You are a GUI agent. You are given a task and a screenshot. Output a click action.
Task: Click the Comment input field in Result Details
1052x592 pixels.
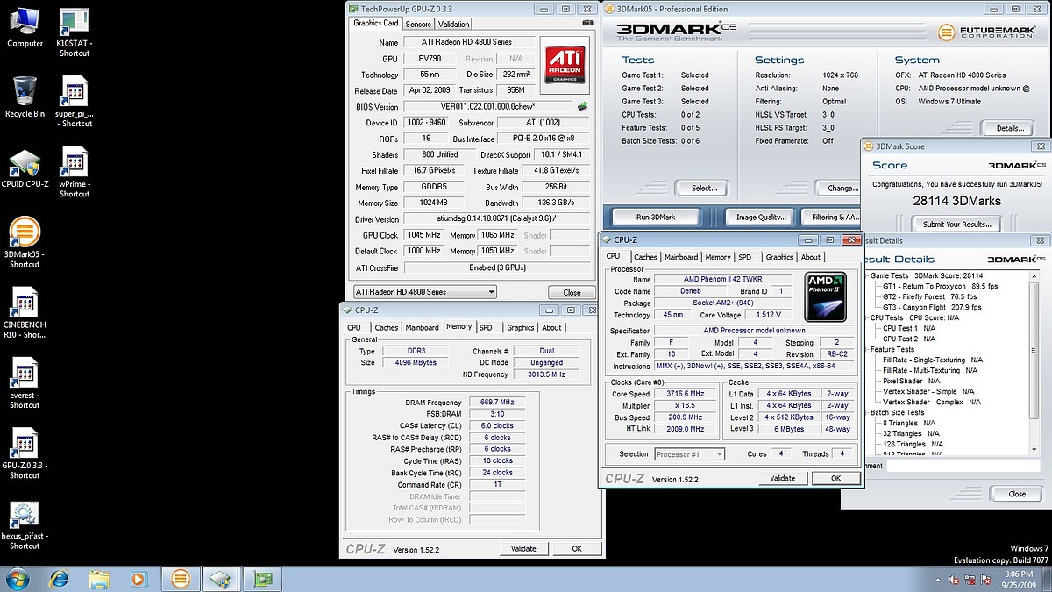(x=962, y=466)
